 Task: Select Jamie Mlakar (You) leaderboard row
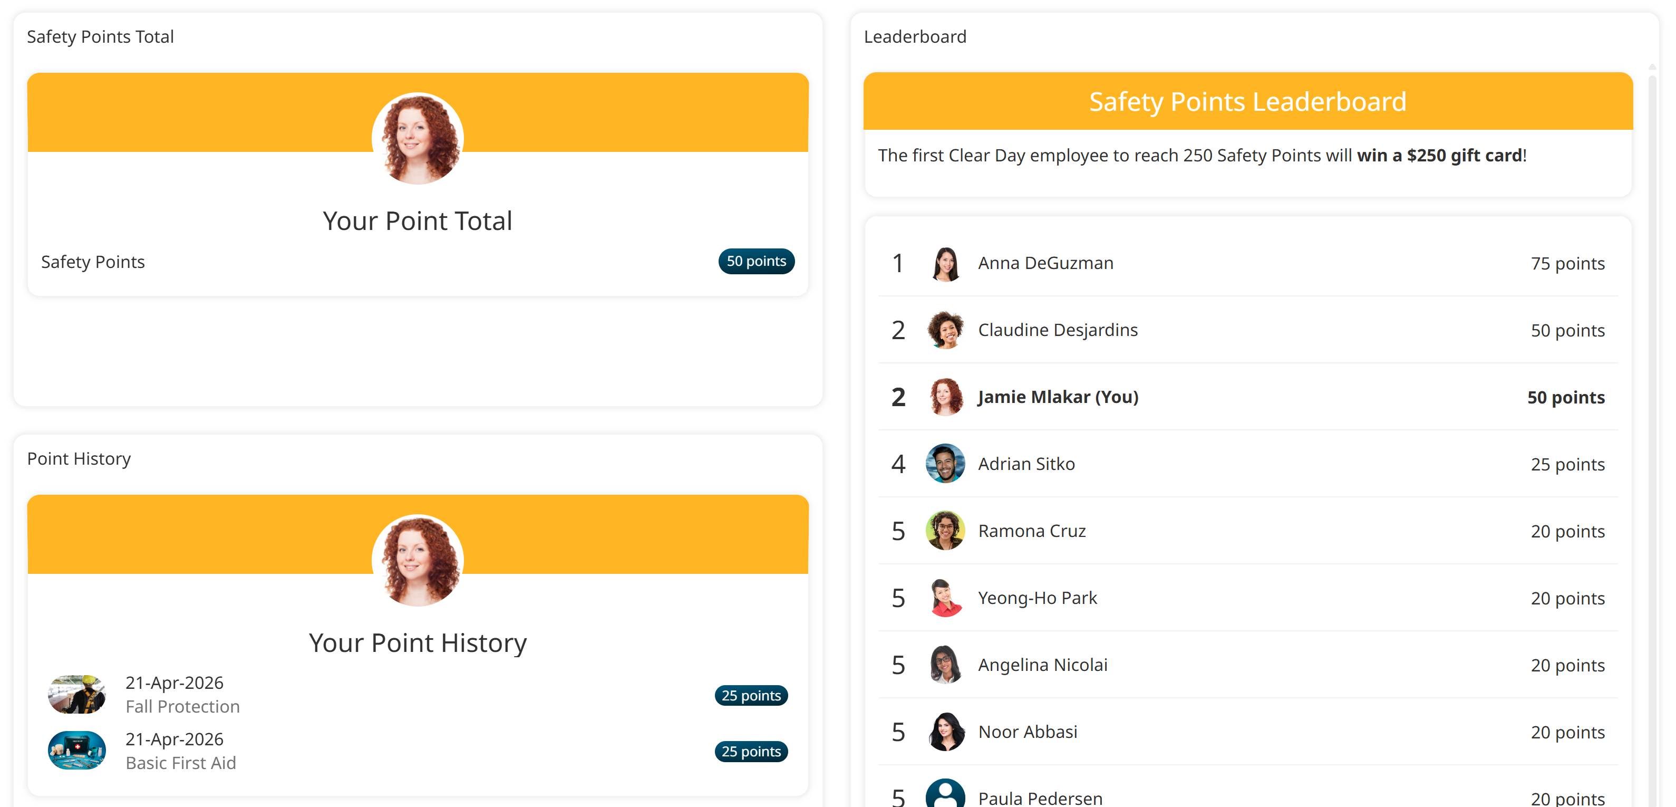point(1057,397)
